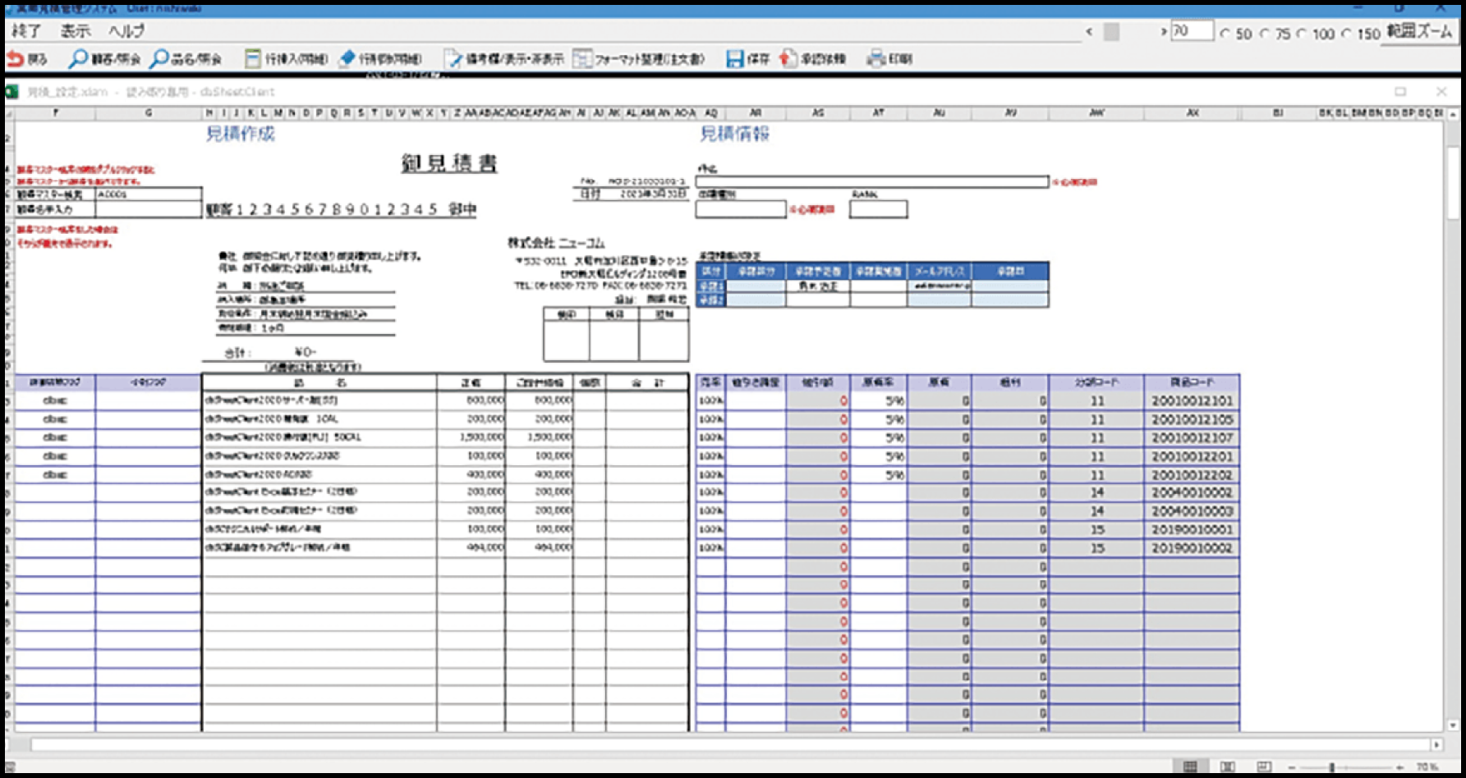Click the zoom percentage field showing 70
1466x778 pixels.
pos(1192,31)
